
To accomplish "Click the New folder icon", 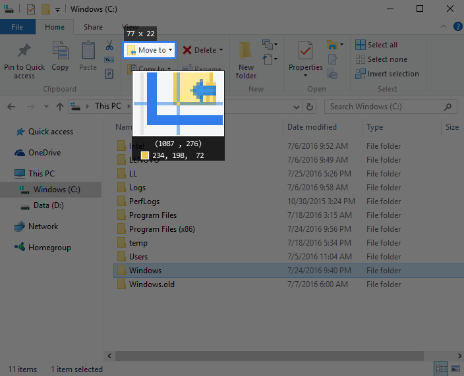I will pyautogui.click(x=246, y=52).
